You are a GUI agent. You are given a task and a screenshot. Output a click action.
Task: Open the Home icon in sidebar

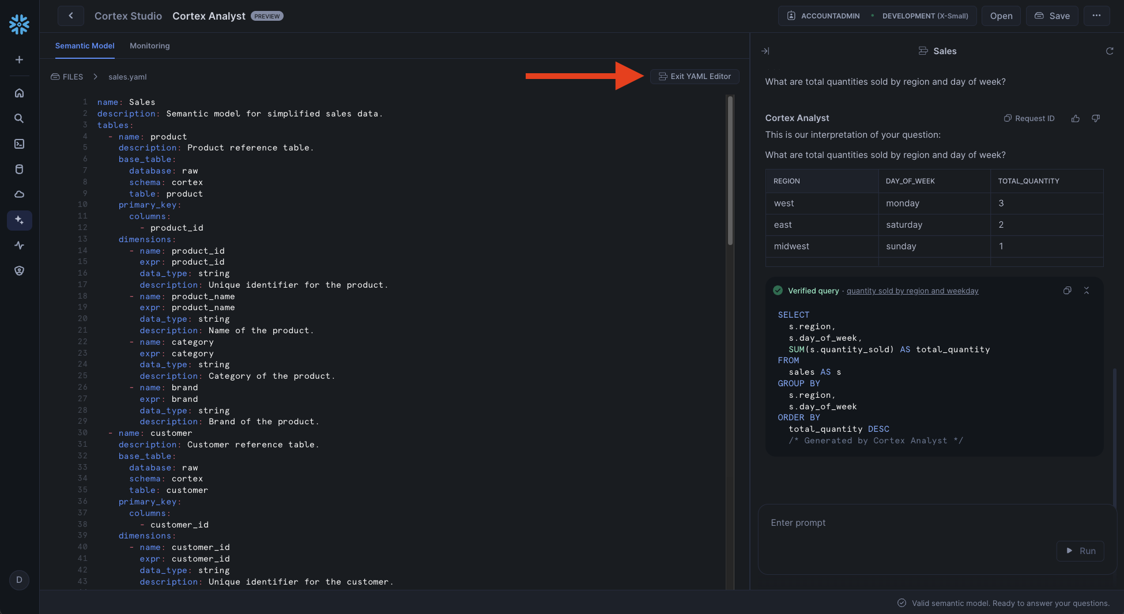point(19,93)
